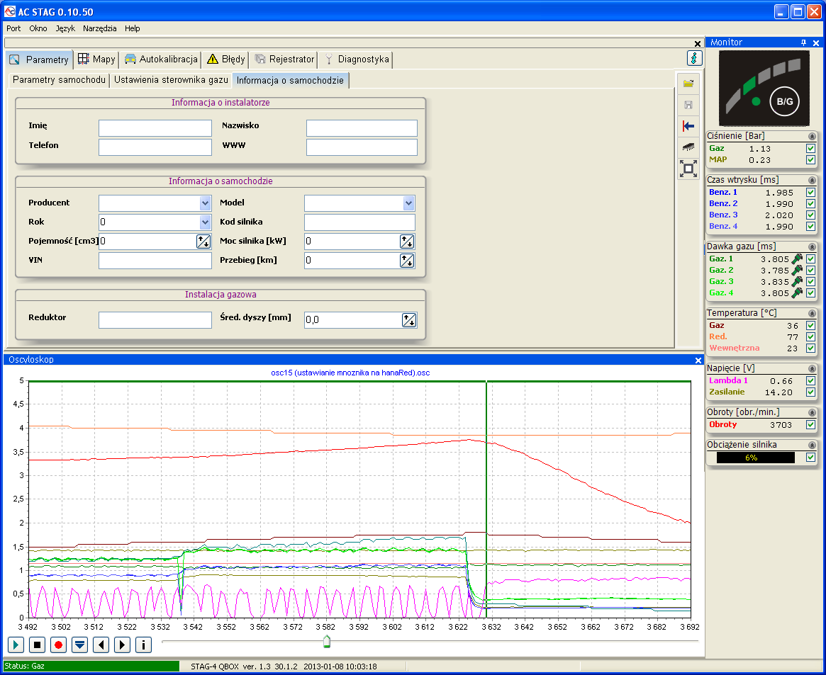Open the Diagnostyka tab
Screen dimensions: 826x675
357,59
